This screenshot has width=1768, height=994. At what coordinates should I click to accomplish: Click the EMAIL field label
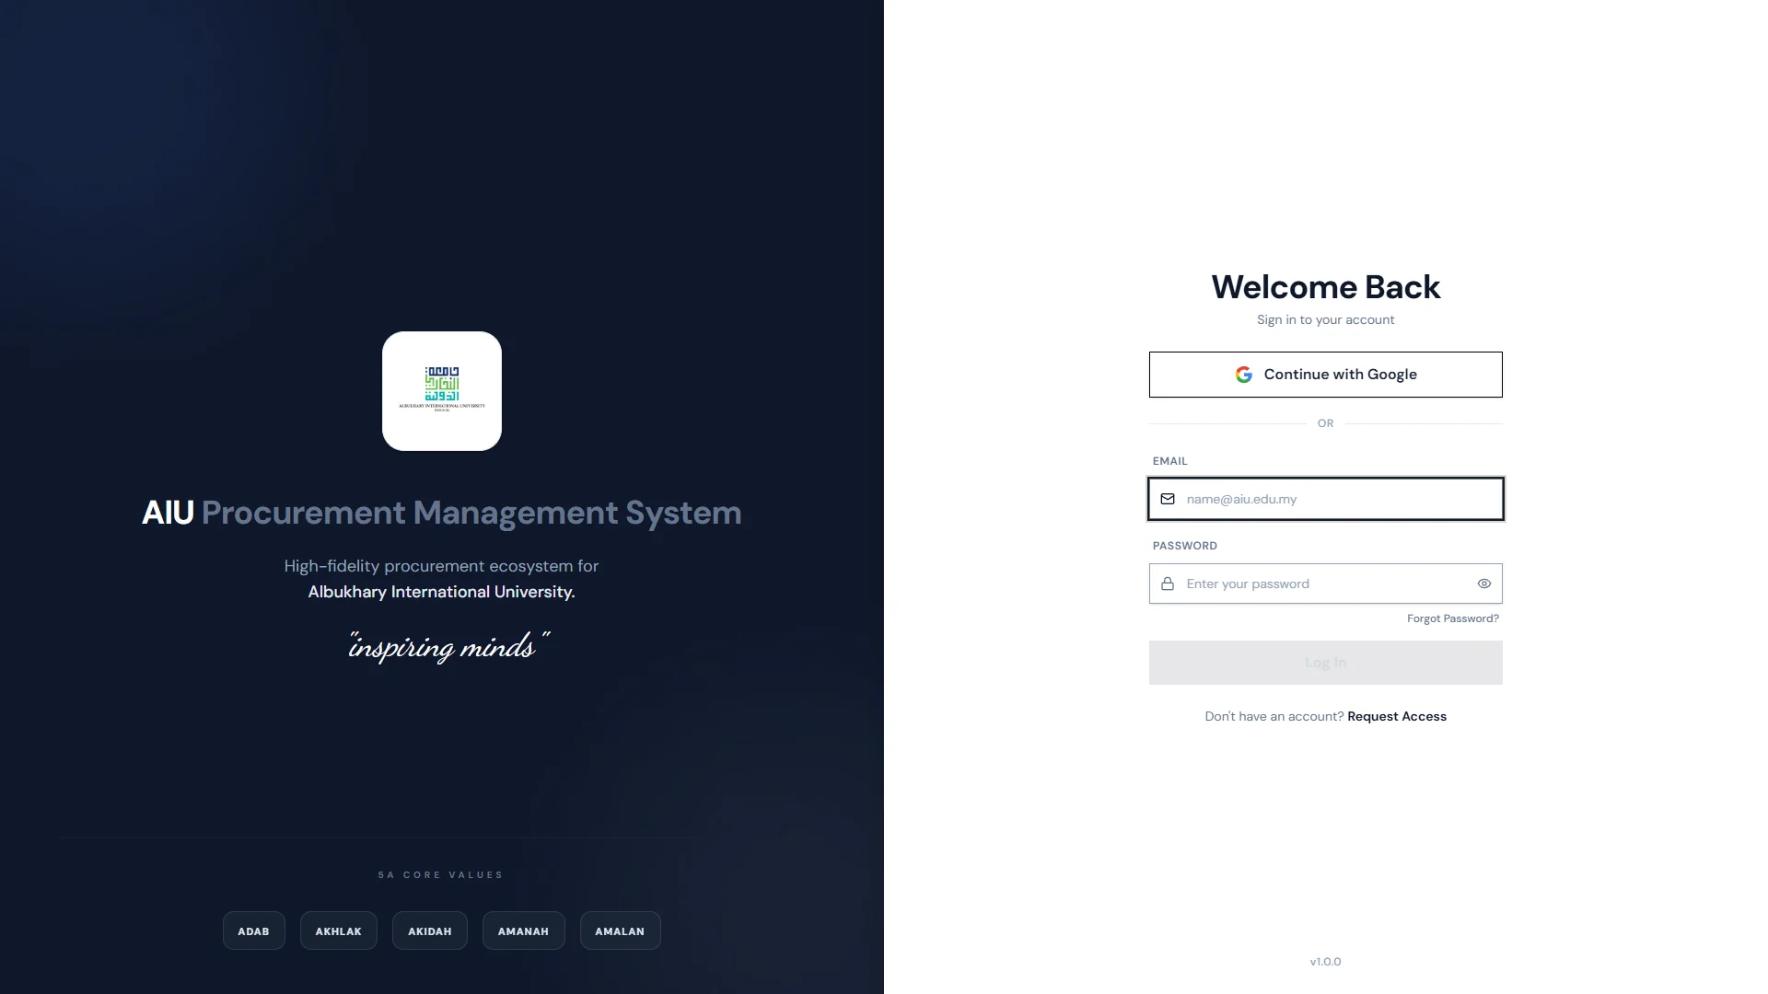click(1170, 461)
